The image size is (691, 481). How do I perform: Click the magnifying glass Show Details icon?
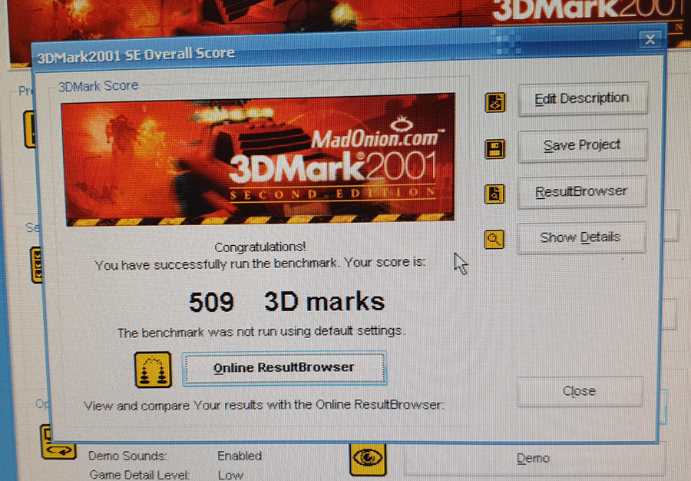tap(494, 240)
